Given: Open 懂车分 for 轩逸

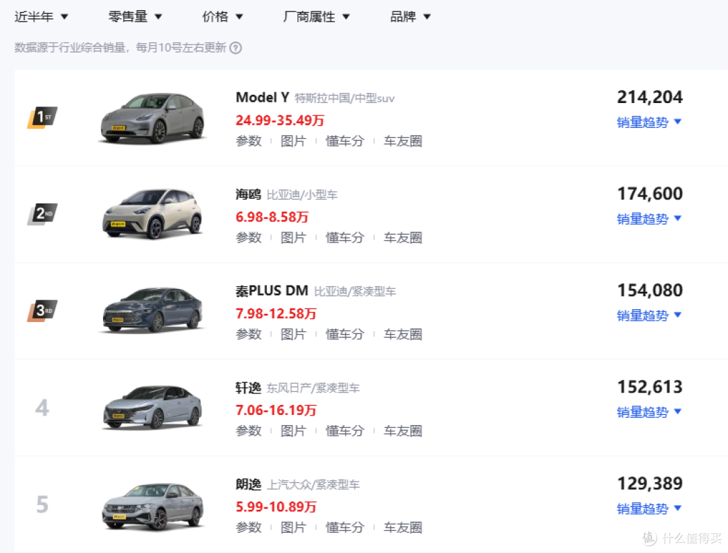Looking at the screenshot, I should click(345, 431).
